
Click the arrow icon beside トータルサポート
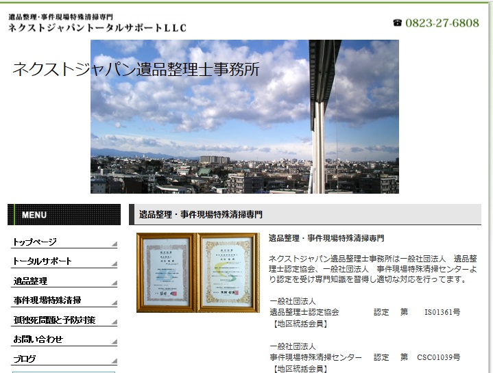click(114, 263)
